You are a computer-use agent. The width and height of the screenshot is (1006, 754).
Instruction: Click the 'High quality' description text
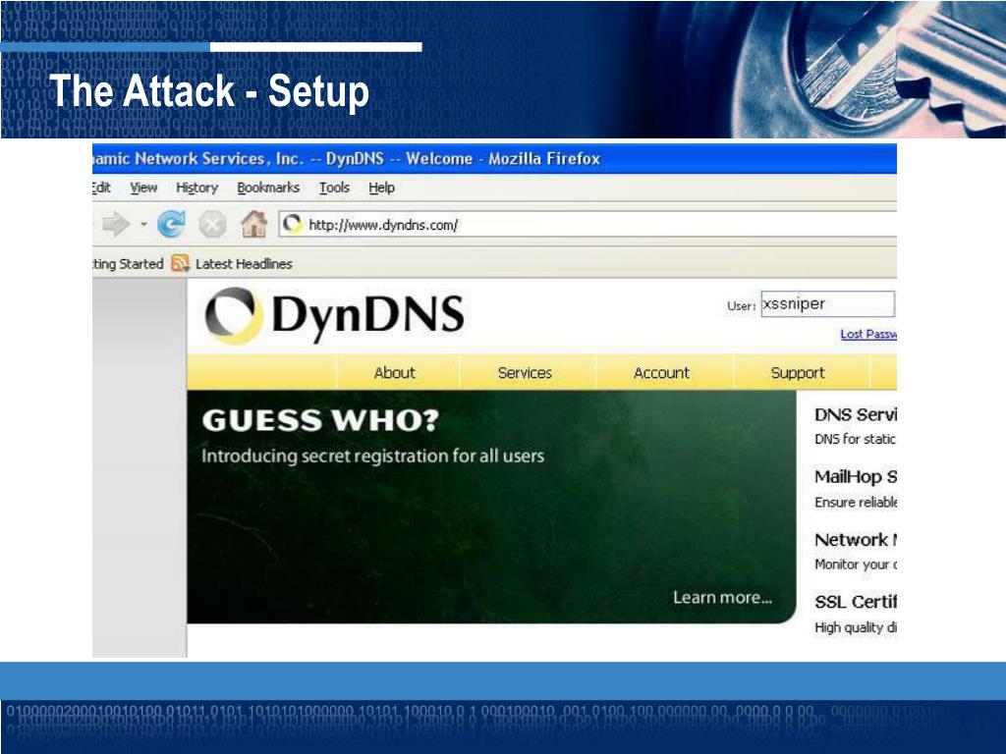click(x=856, y=627)
